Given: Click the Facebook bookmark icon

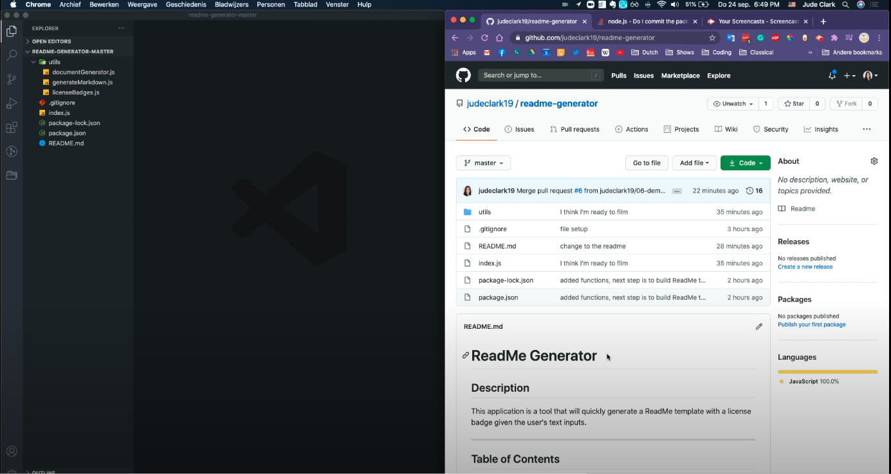Looking at the screenshot, I should 502,53.
